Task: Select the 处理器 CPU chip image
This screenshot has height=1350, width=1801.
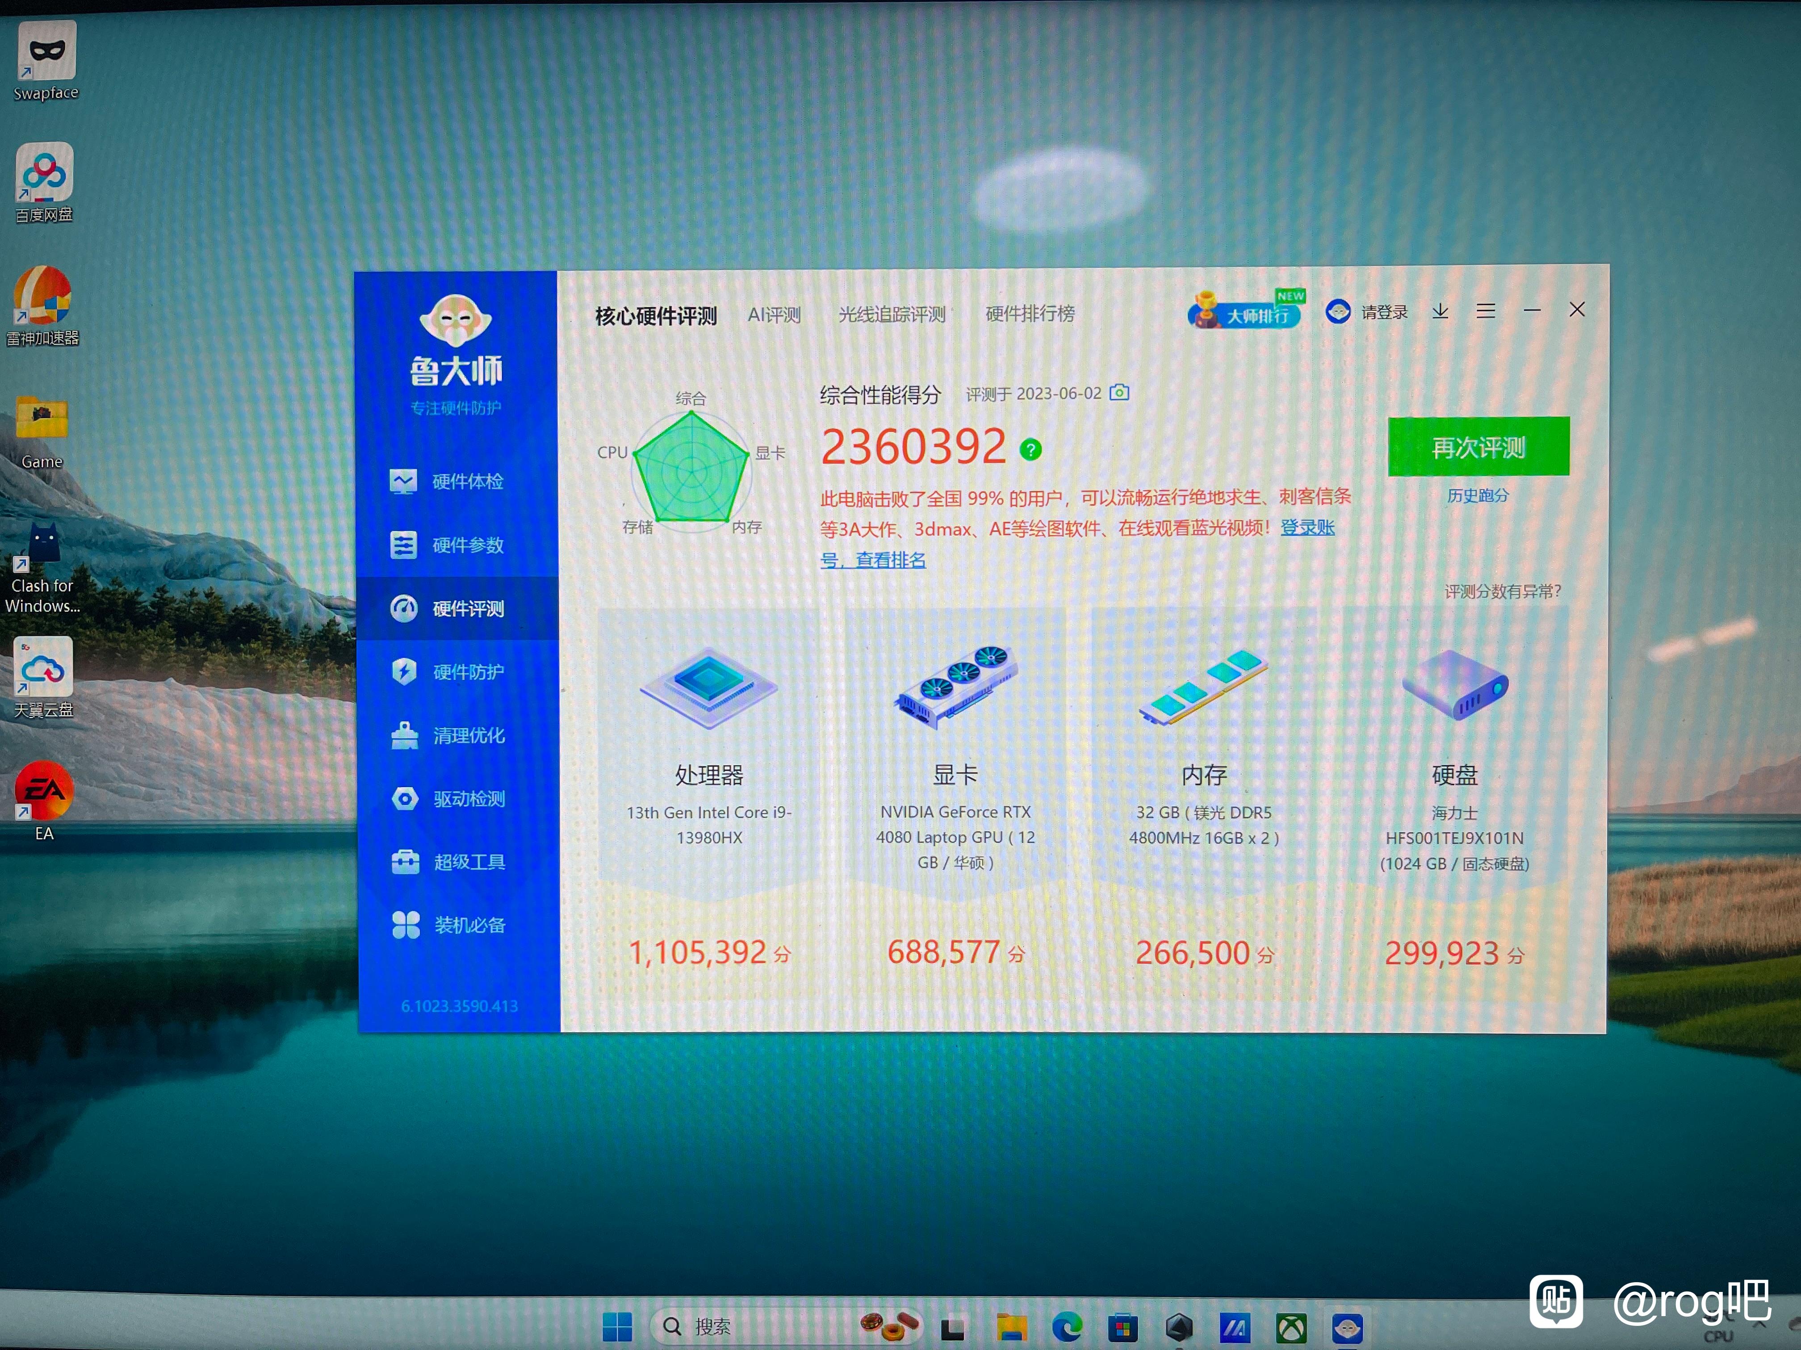Action: pos(709,687)
